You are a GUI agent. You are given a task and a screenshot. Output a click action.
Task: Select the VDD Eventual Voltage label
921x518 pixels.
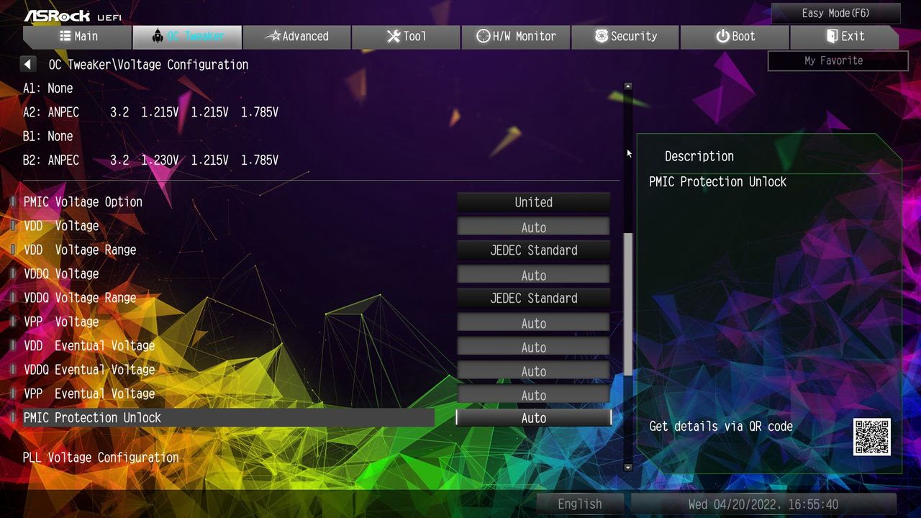(x=89, y=345)
